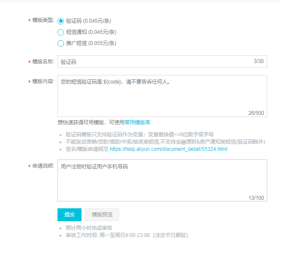Click the 13/100 character counter
This screenshot has width=281, height=258.
pos(256,198)
